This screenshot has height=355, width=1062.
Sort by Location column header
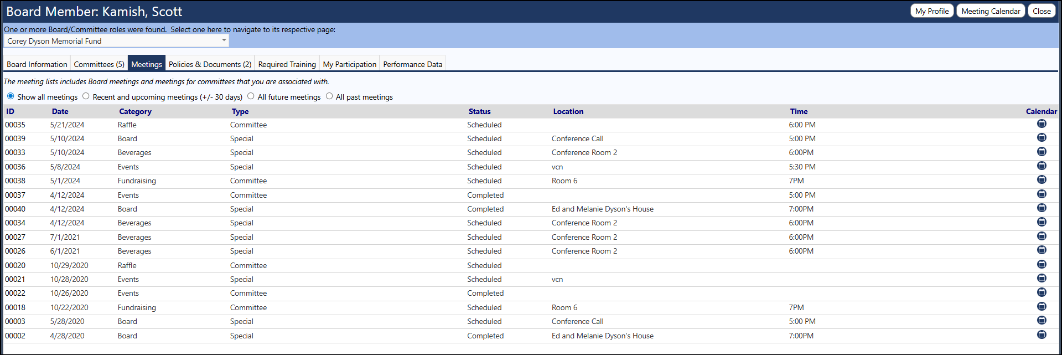[568, 111]
